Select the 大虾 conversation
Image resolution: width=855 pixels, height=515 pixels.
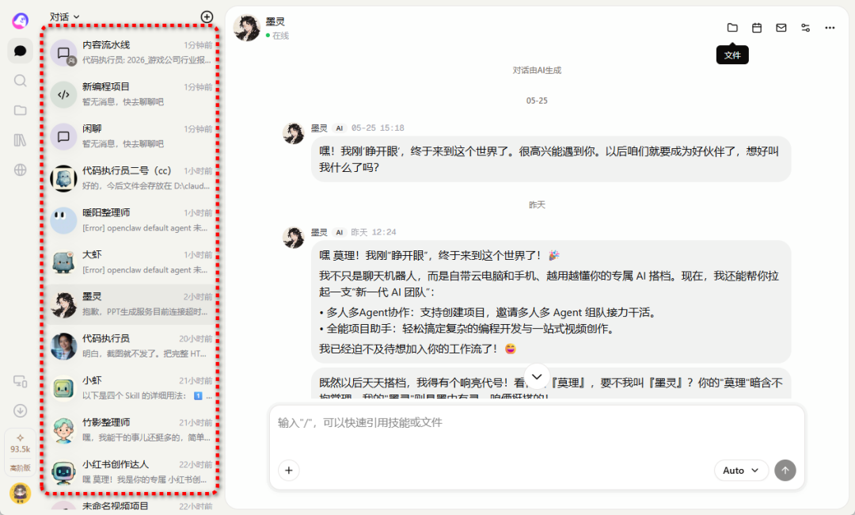pyautogui.click(x=131, y=262)
